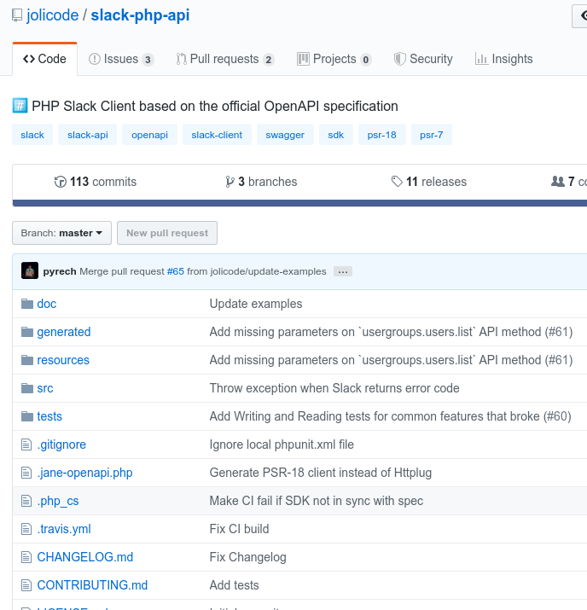The image size is (587, 610).
Task: Open the Issues tab
Action: tap(121, 59)
